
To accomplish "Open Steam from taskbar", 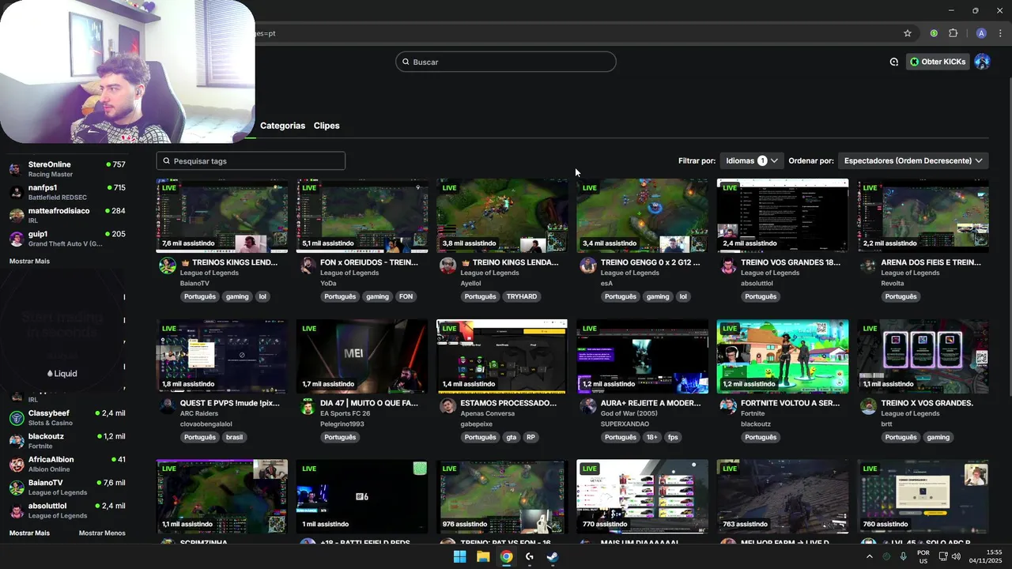I will pos(553,556).
